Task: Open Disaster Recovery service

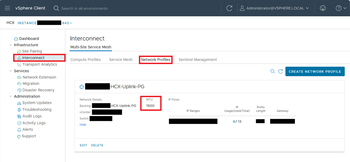Action: click(38, 90)
